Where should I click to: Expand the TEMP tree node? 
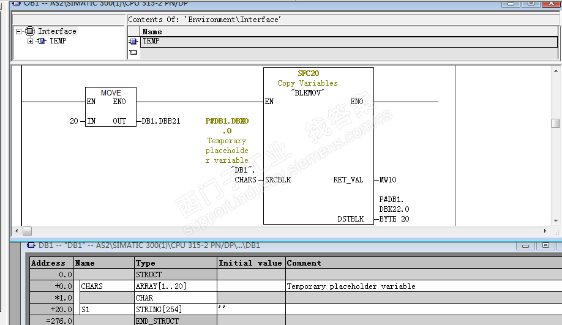click(x=30, y=41)
